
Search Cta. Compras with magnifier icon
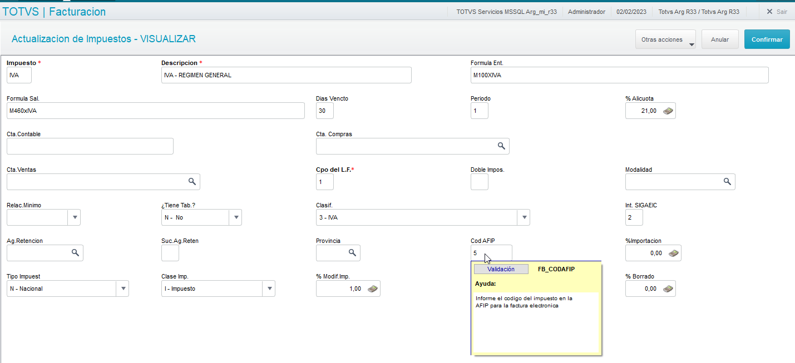click(501, 146)
